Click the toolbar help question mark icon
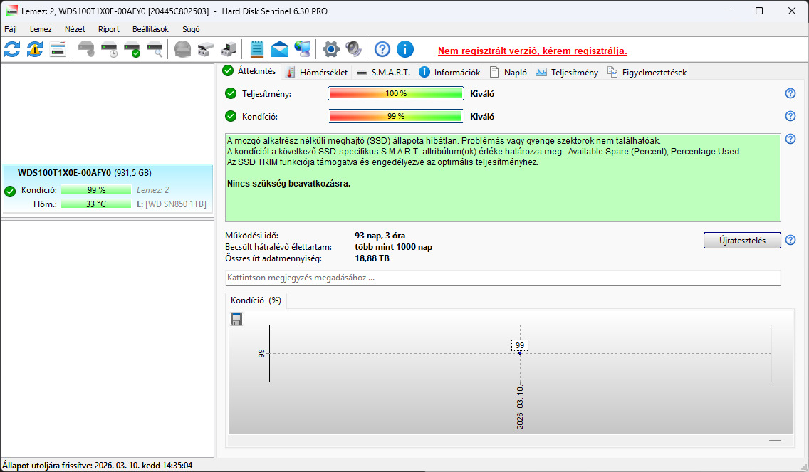The image size is (809, 472). [382, 50]
